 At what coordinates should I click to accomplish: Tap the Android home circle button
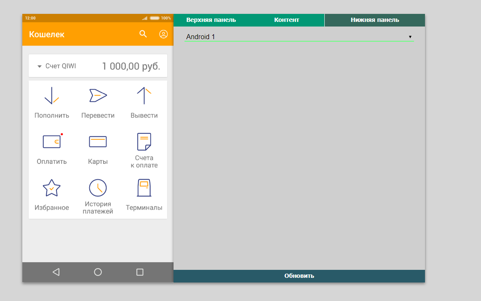click(x=98, y=272)
